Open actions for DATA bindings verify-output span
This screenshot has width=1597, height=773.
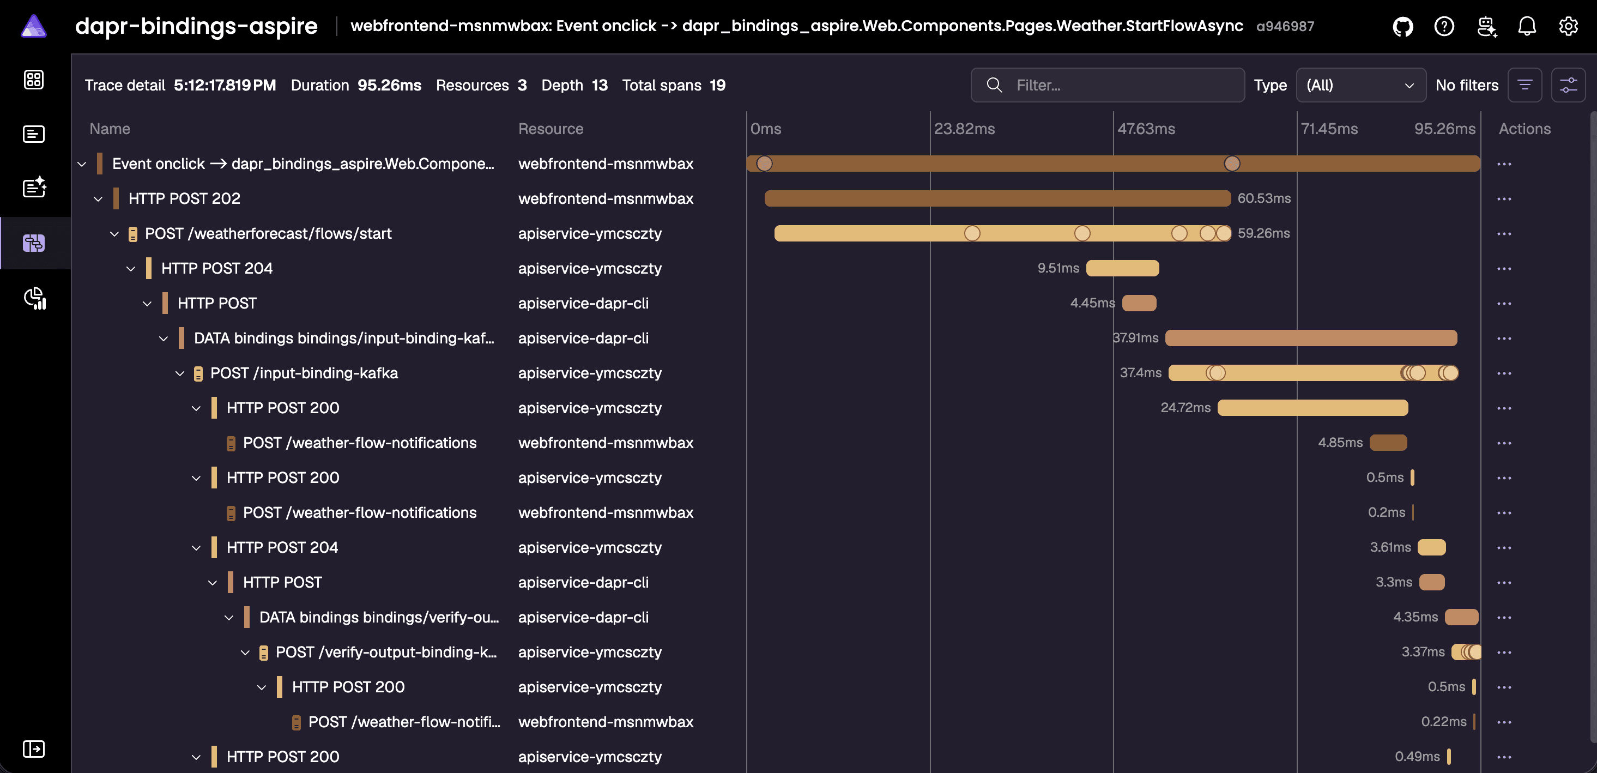[1504, 618]
